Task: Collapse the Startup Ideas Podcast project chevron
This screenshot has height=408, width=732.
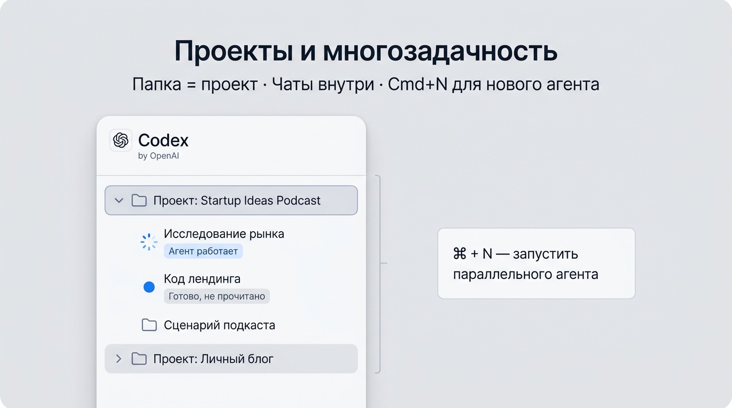Action: [119, 200]
